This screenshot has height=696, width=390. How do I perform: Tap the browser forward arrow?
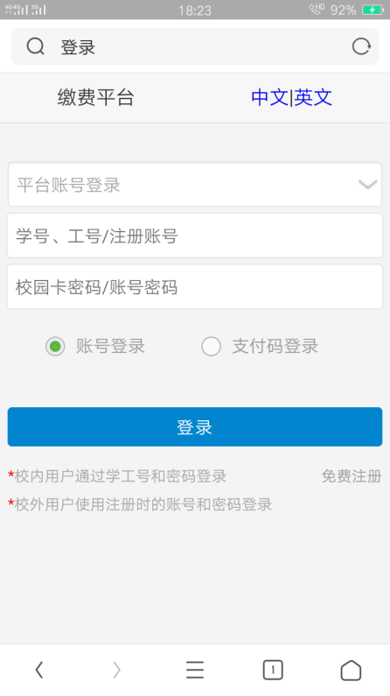116,670
